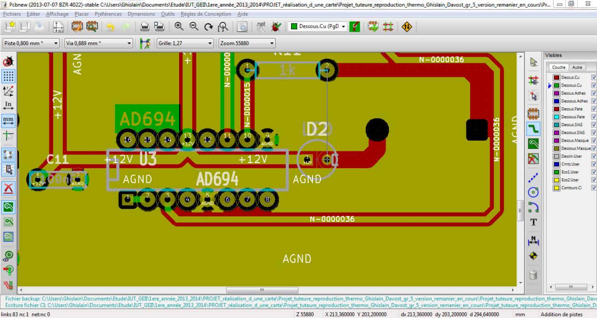Open the Fichiers menu
597x318 pixels.
[x=12, y=14]
